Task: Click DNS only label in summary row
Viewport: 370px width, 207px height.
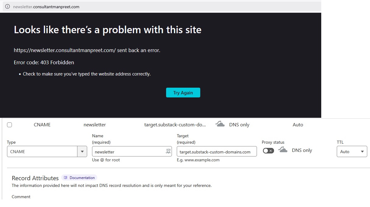Action: (x=239, y=125)
